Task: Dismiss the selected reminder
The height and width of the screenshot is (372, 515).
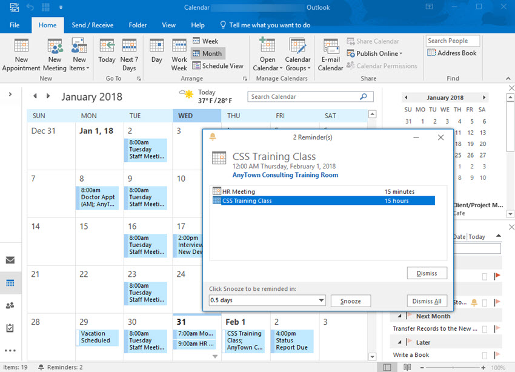Action: pos(427,273)
